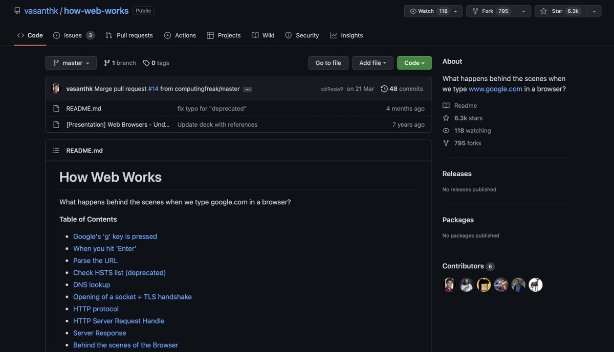Open the Pull requests tab
The width and height of the screenshot is (614, 352).
pos(129,35)
